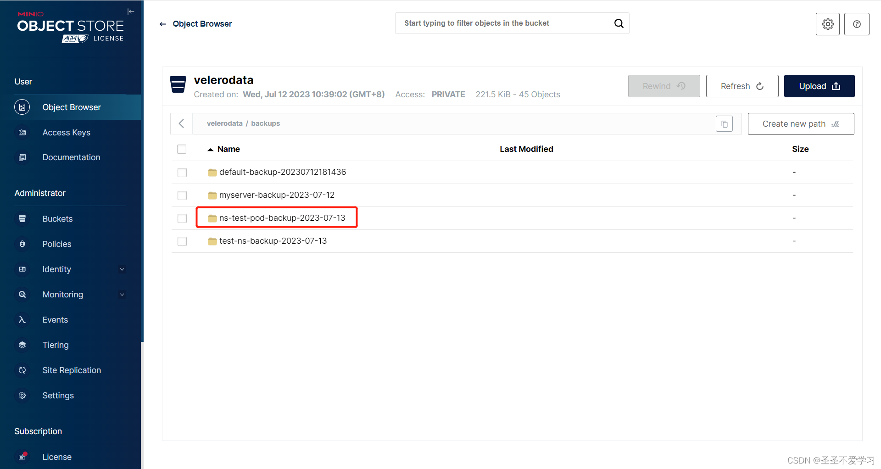Screen dimensions: 881x469
Task: Click the Object Browser sidebar icon
Action: point(22,107)
